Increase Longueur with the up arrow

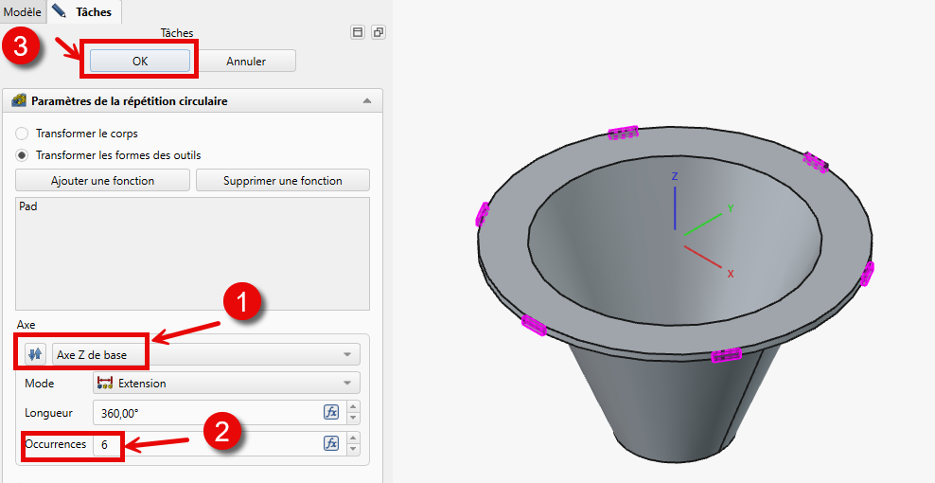(354, 407)
